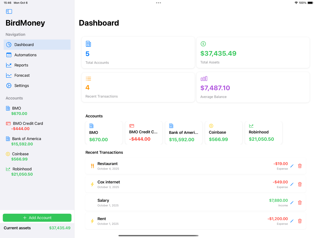317x238 pixels.
Task: Open Automations in the navigation
Action: coord(25,55)
